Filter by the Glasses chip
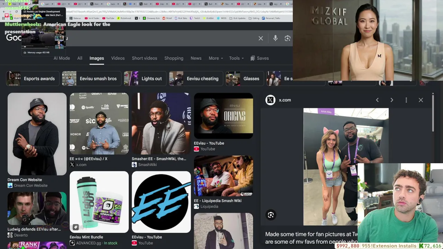 pos(245,79)
